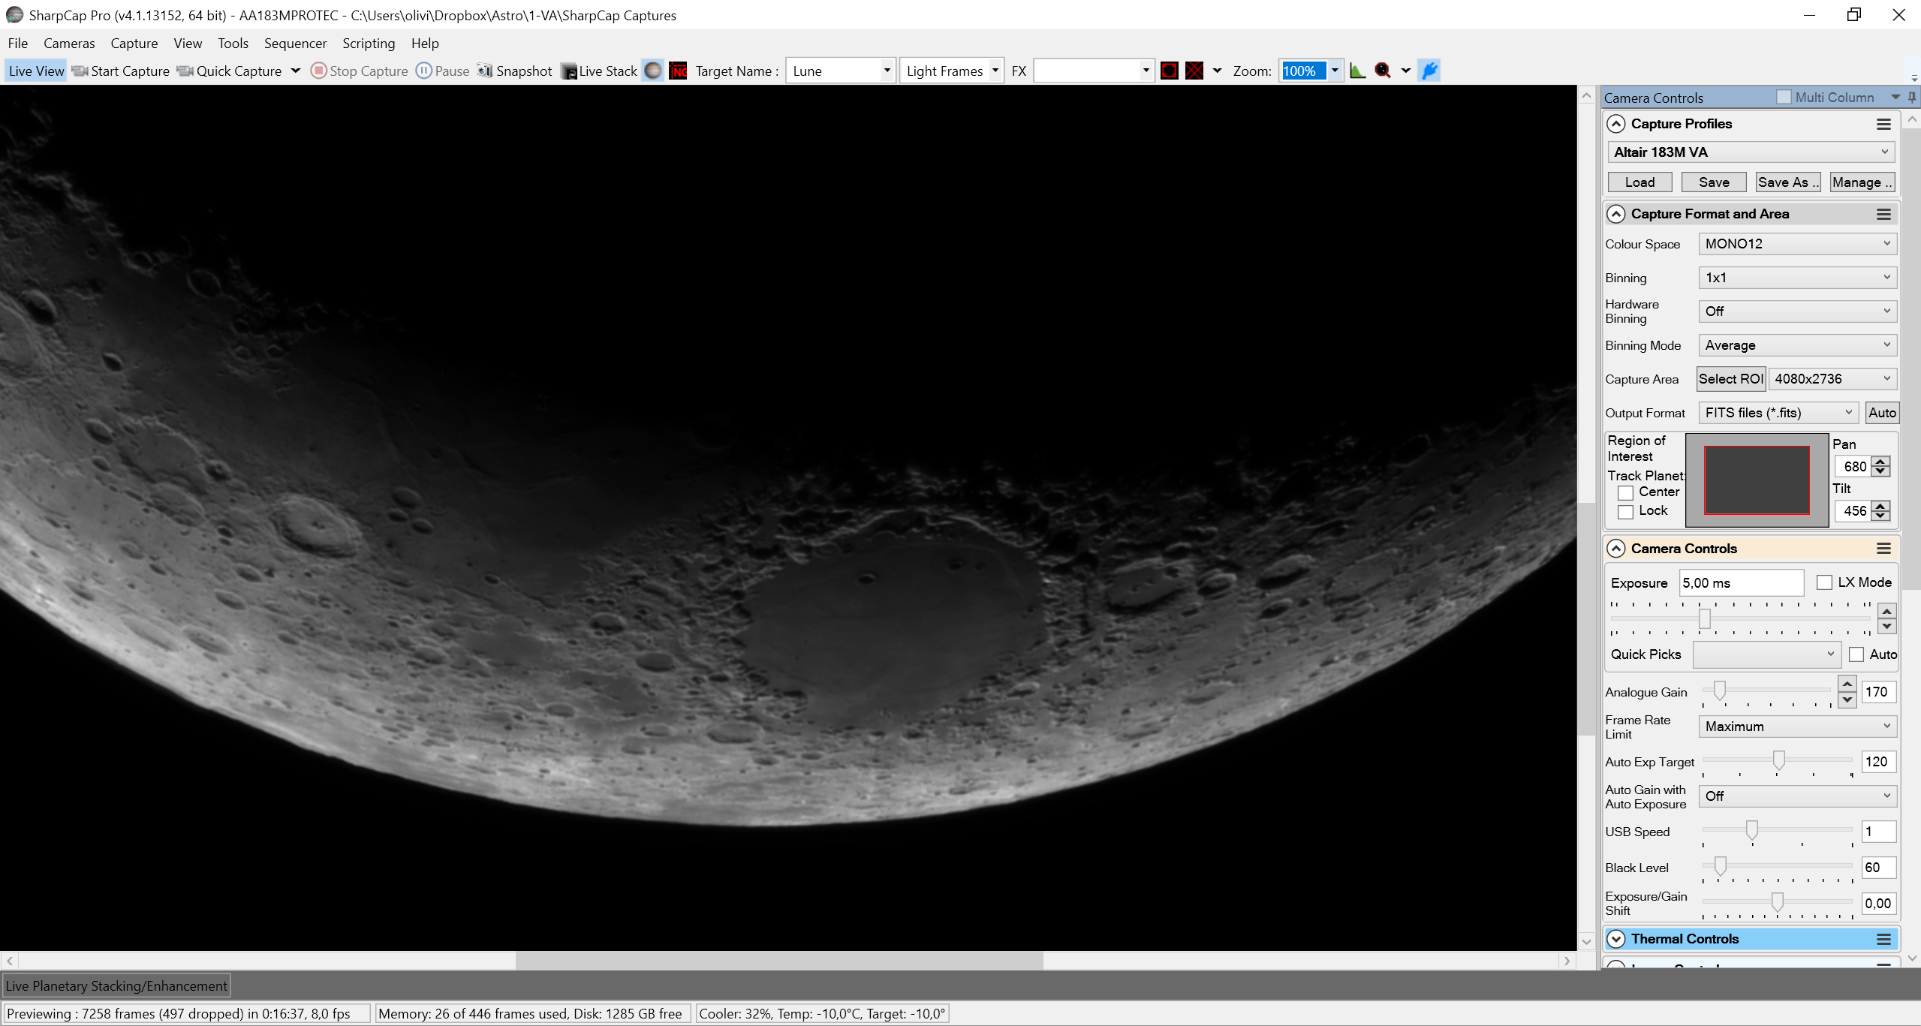Click the red NG toolbar icon
This screenshot has width=1921, height=1026.
(678, 71)
